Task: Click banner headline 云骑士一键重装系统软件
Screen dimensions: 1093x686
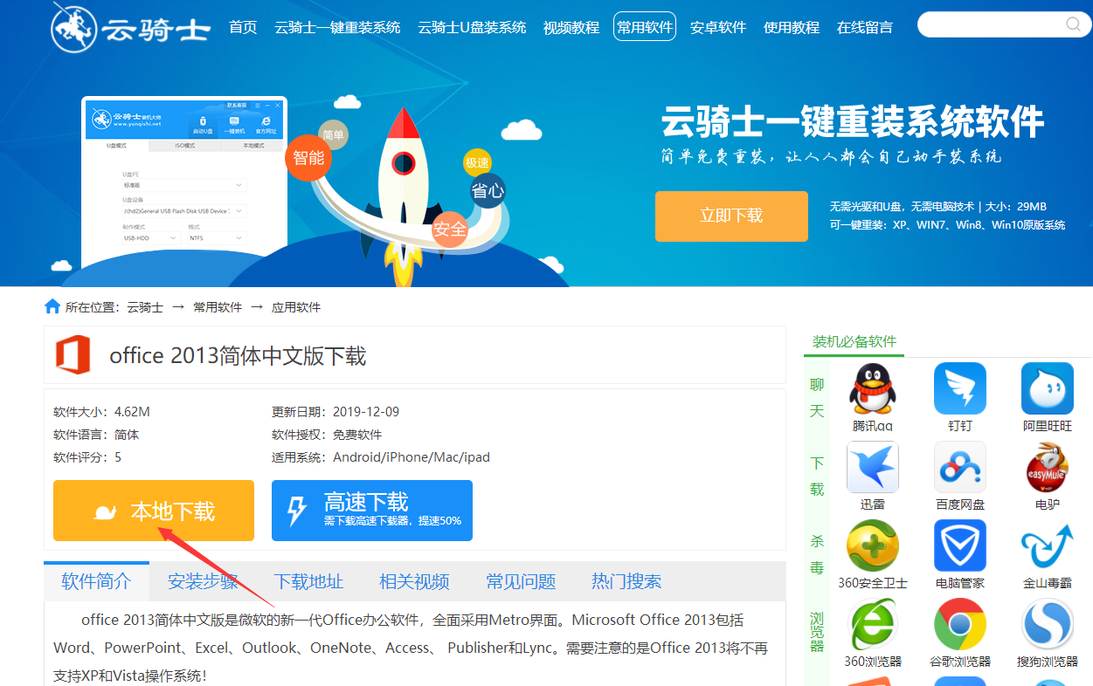Action: (853, 121)
